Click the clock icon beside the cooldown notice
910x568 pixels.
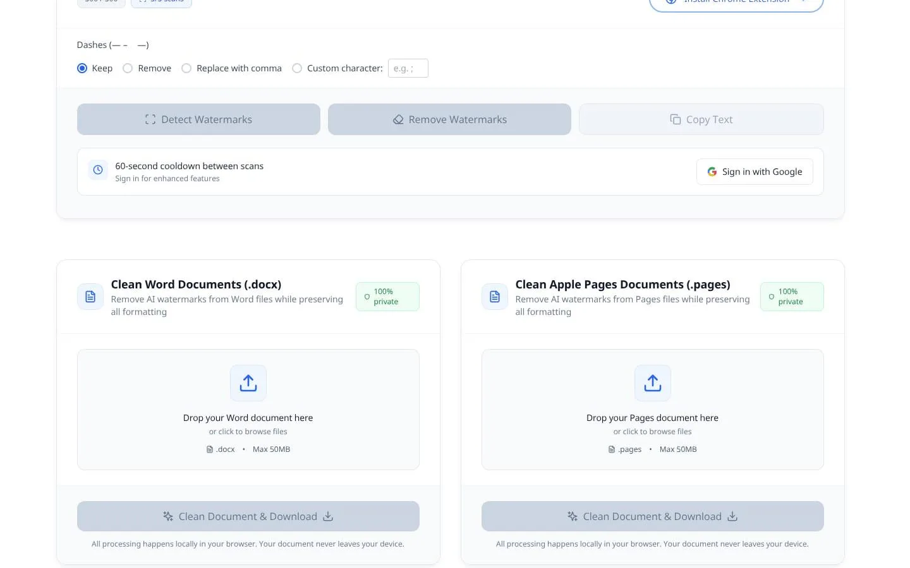pyautogui.click(x=98, y=170)
